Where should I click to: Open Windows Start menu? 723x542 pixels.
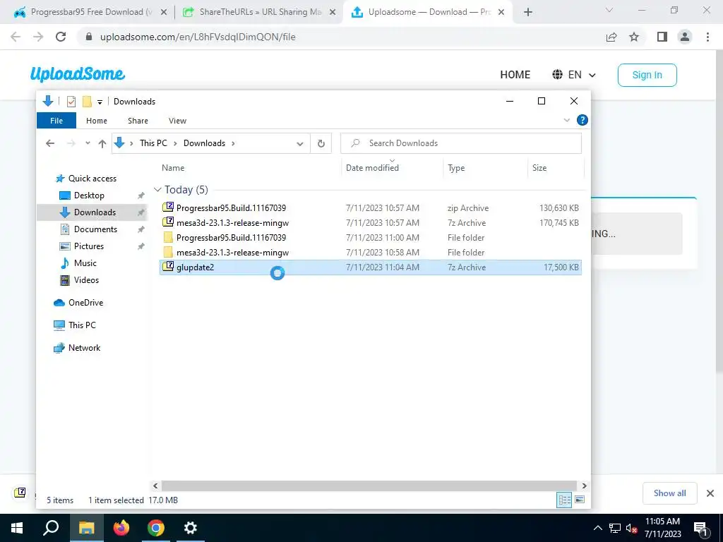(x=17, y=528)
